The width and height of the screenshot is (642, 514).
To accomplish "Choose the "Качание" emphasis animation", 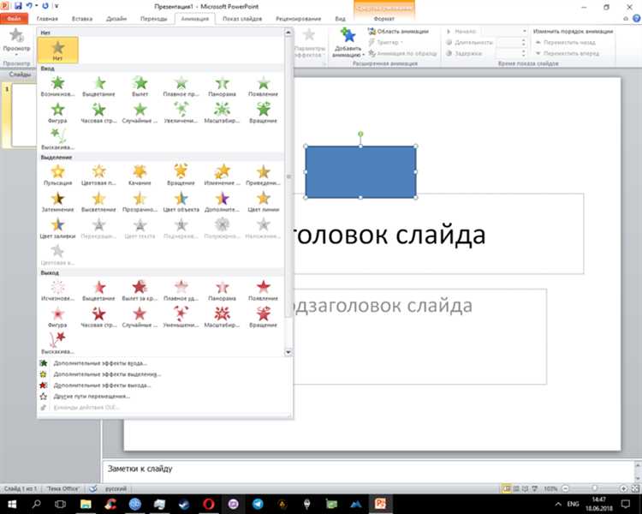I will pos(140,176).
